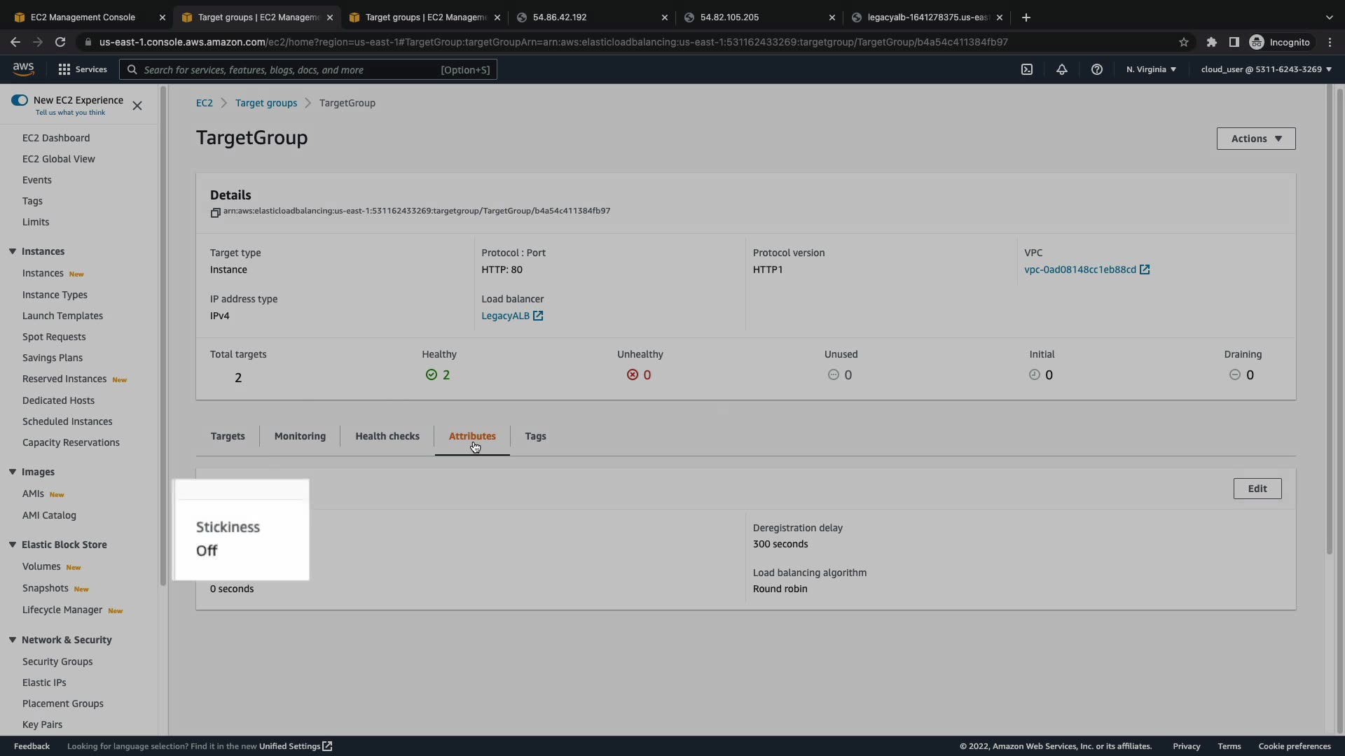Bookmark this page with star icon
This screenshot has height=756, width=1345.
[x=1184, y=42]
